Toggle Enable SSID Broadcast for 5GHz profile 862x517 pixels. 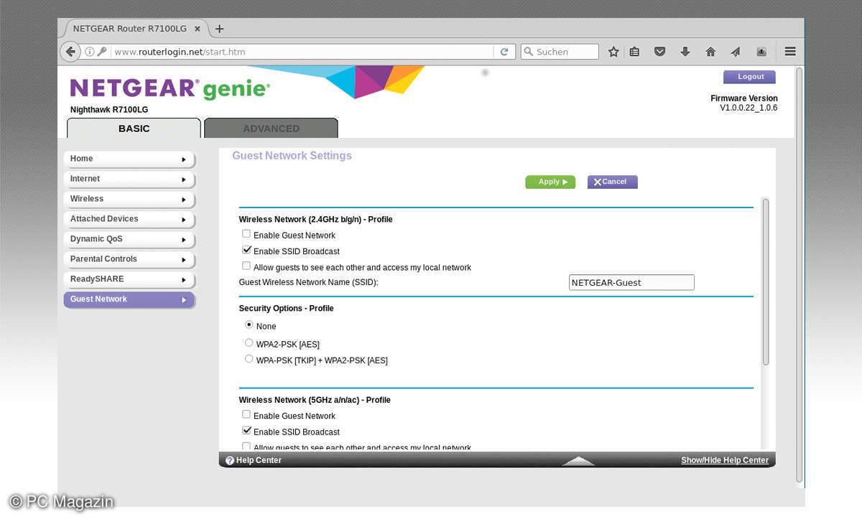click(x=246, y=431)
